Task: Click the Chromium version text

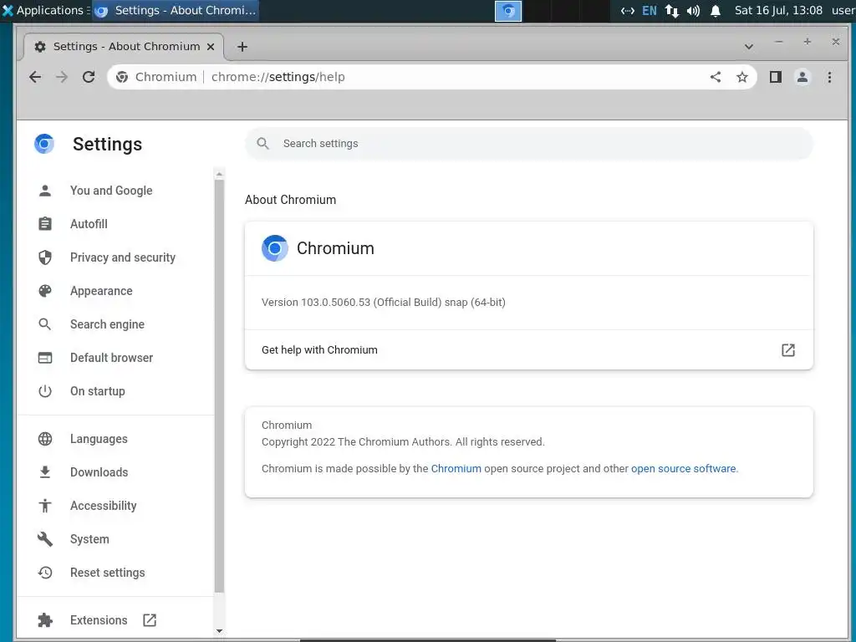Action: (x=383, y=303)
